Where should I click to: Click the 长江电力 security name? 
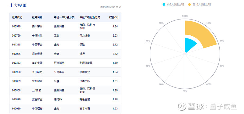tap(37, 72)
